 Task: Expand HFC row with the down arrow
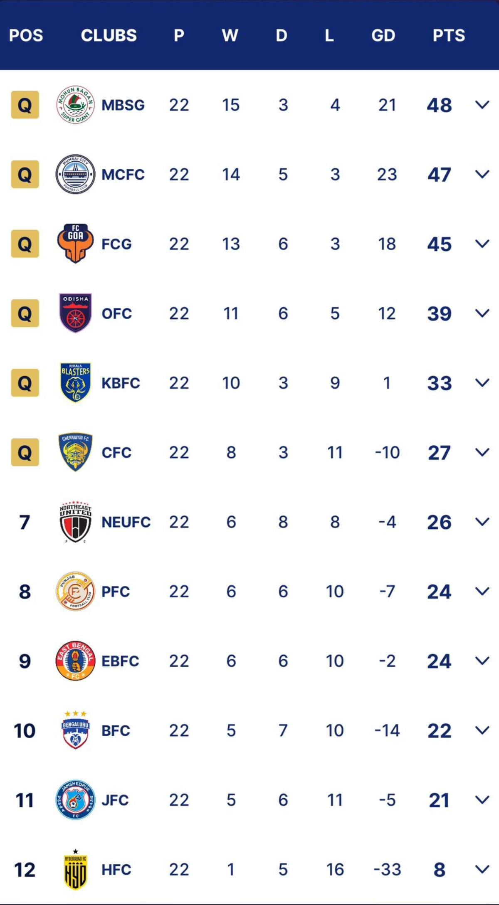(482, 869)
